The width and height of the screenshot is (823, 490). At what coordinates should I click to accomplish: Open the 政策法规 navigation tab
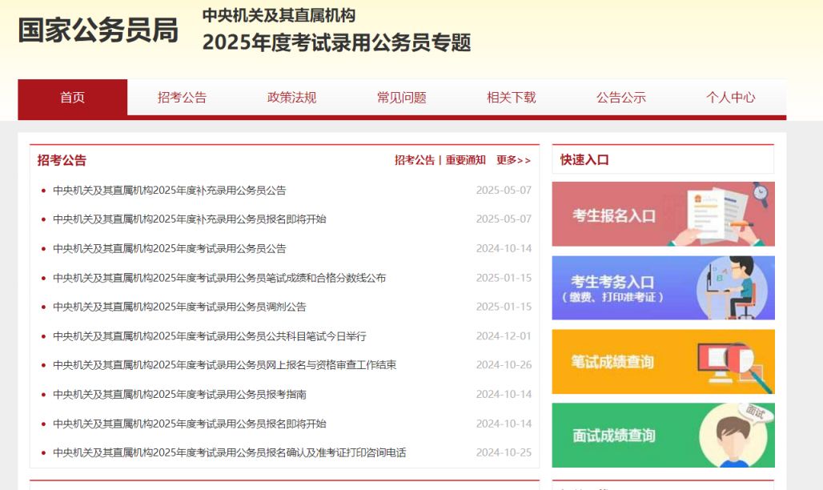click(x=292, y=98)
